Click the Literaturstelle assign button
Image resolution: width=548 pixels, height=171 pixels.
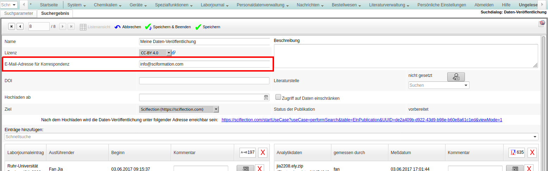click(456, 77)
